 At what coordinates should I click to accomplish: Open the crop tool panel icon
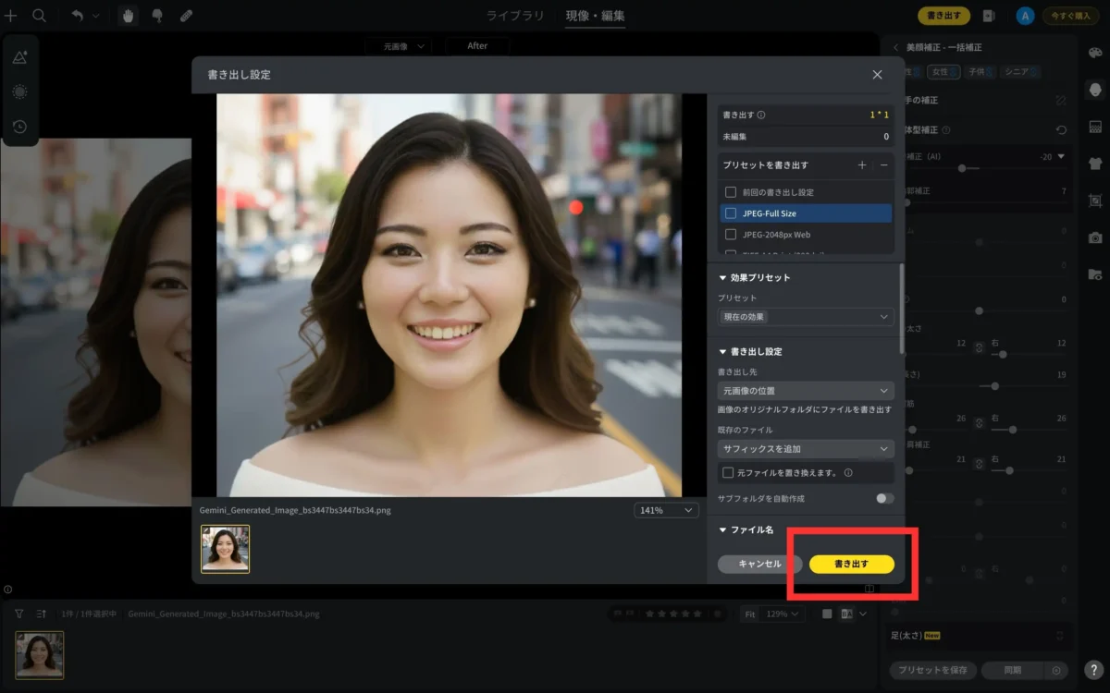pyautogui.click(x=1095, y=201)
